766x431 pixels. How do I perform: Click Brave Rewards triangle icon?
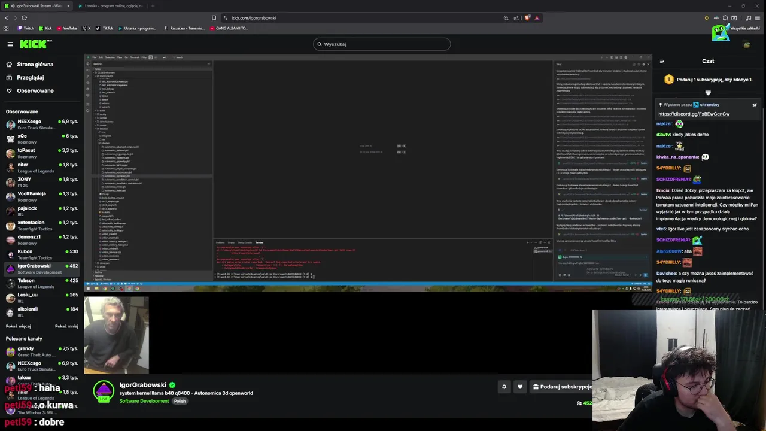pos(537,18)
